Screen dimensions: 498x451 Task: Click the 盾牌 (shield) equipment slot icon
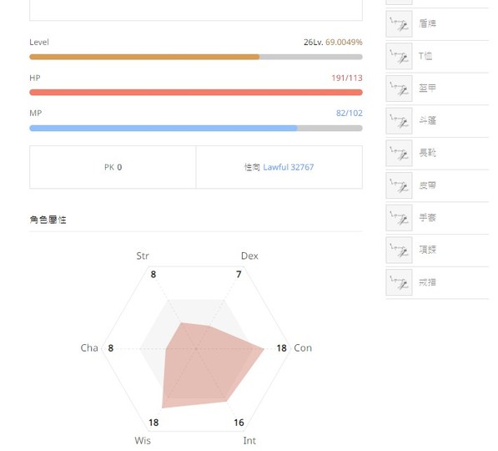(399, 24)
